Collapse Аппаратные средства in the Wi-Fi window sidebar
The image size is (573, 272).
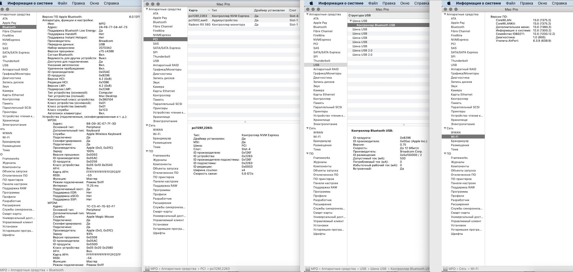point(445,14)
